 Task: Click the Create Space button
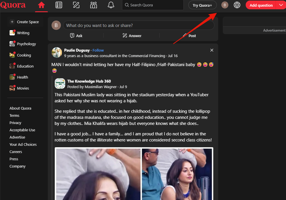point(25,22)
